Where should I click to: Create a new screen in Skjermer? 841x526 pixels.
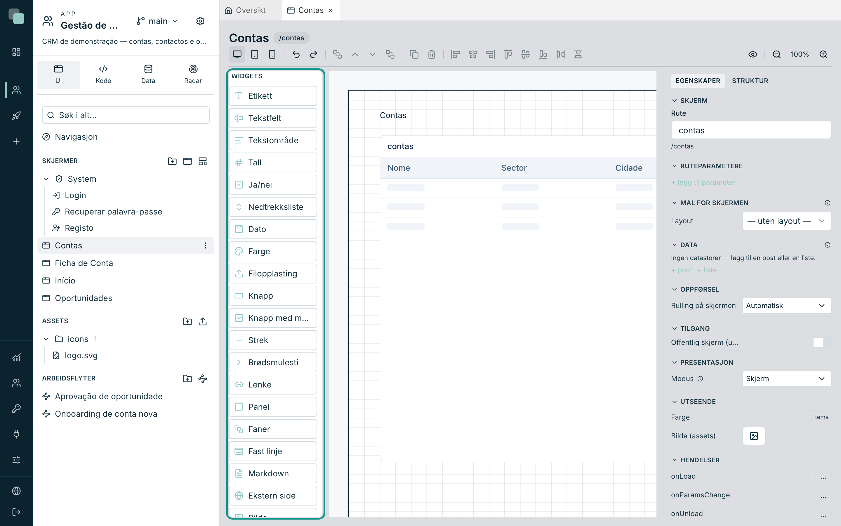coord(187,161)
